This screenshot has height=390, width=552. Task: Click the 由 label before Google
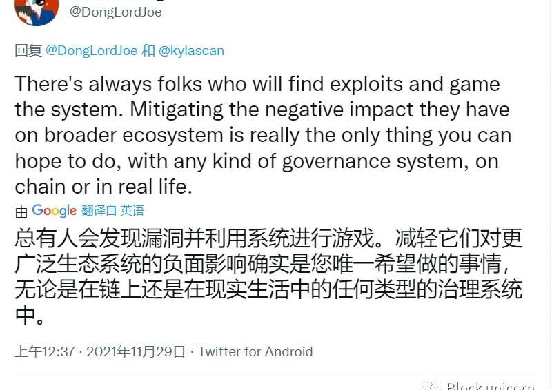(21, 211)
